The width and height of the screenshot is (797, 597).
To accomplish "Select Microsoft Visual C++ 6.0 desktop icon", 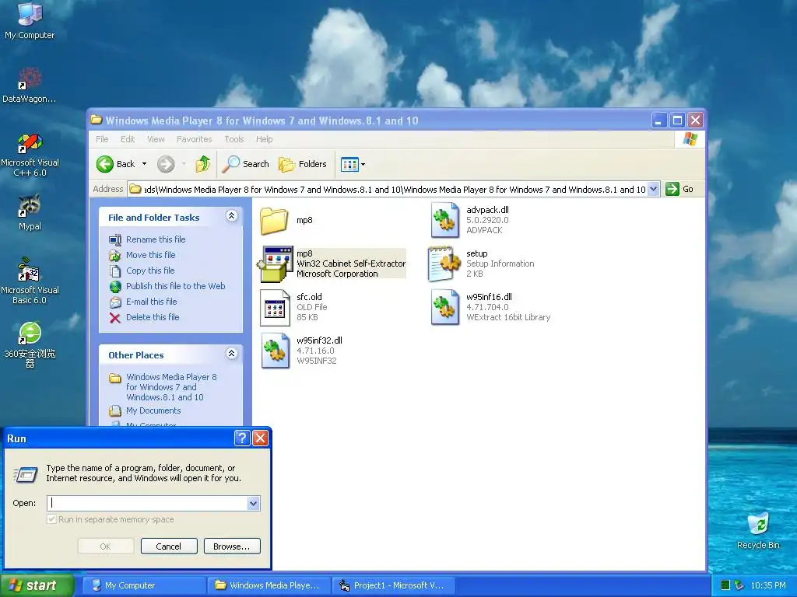I will coord(30,155).
